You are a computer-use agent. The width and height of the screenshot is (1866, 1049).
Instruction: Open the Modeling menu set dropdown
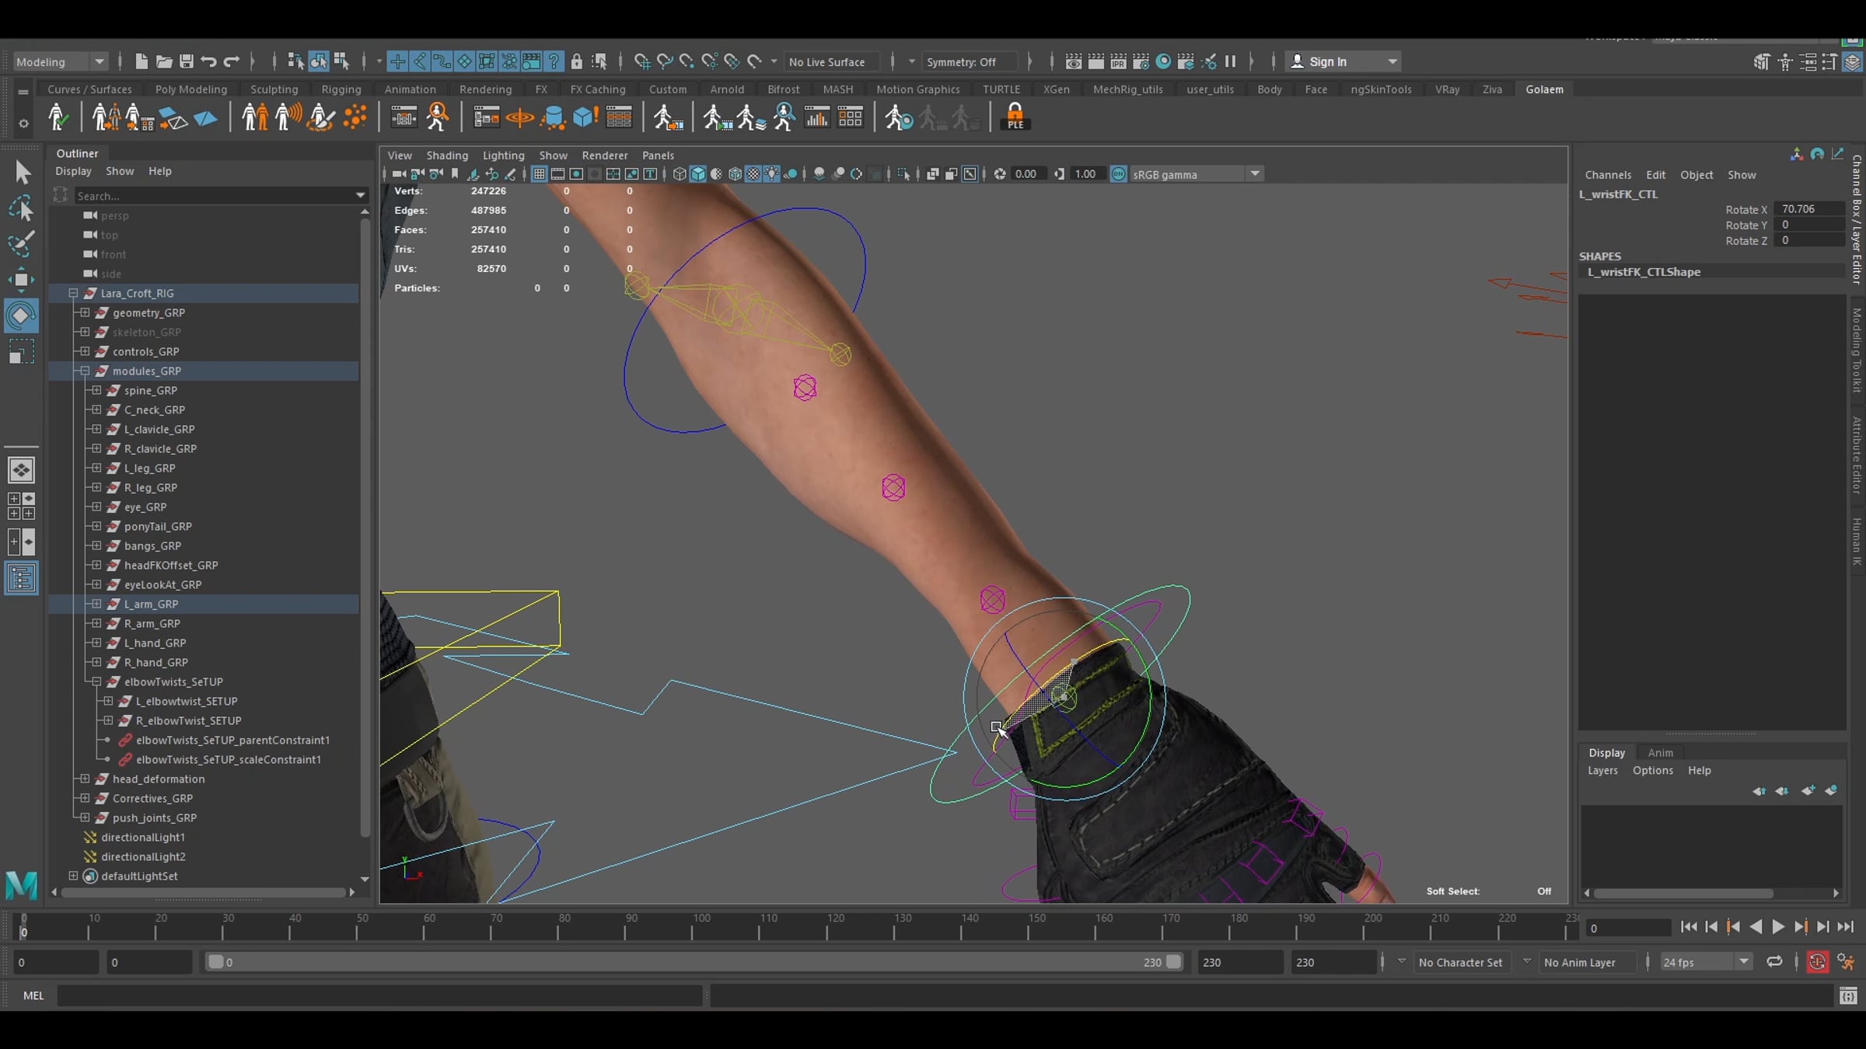(x=60, y=61)
